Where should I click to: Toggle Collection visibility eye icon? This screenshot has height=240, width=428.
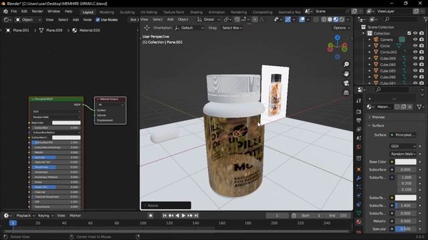pyautogui.click(x=415, y=33)
